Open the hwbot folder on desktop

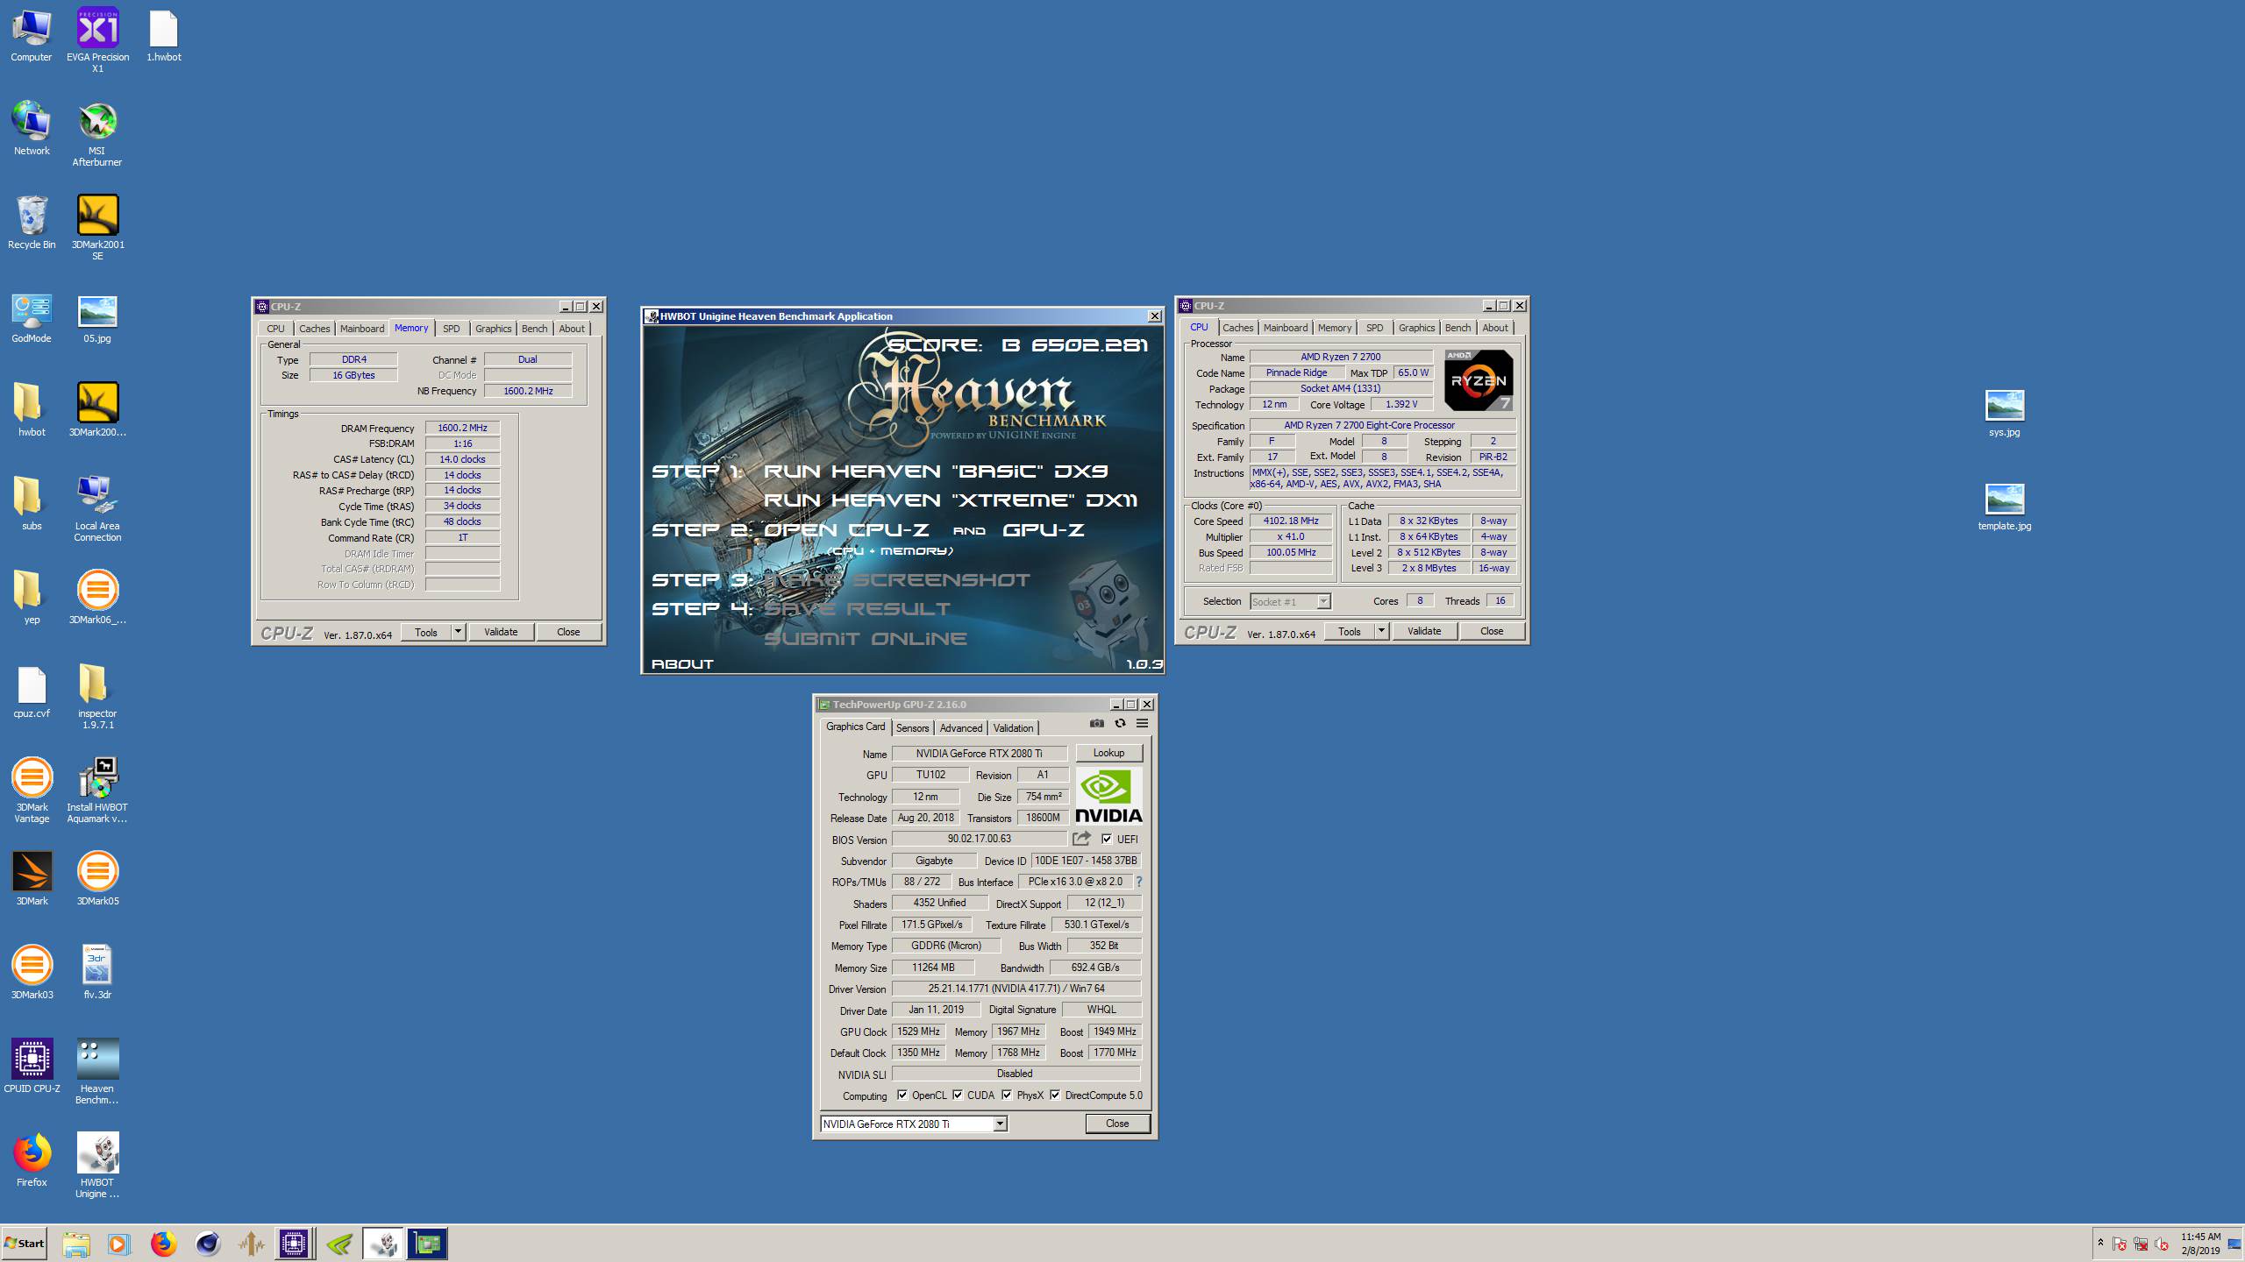(x=32, y=410)
